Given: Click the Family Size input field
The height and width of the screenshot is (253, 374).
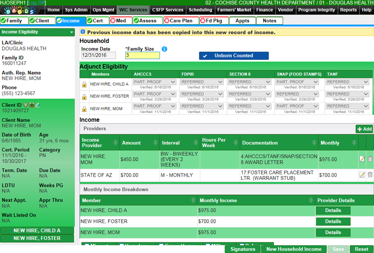Looking at the screenshot, I should tap(142, 55).
